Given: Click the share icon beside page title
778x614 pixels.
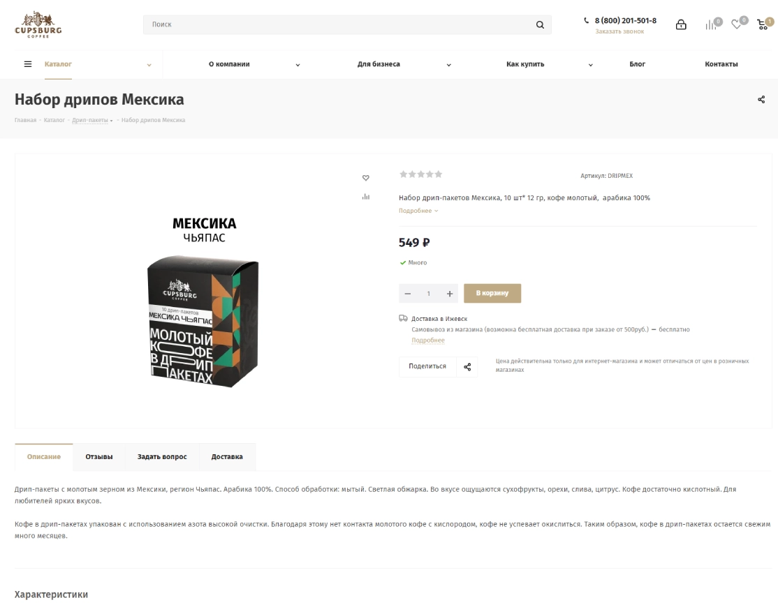Looking at the screenshot, I should point(761,100).
